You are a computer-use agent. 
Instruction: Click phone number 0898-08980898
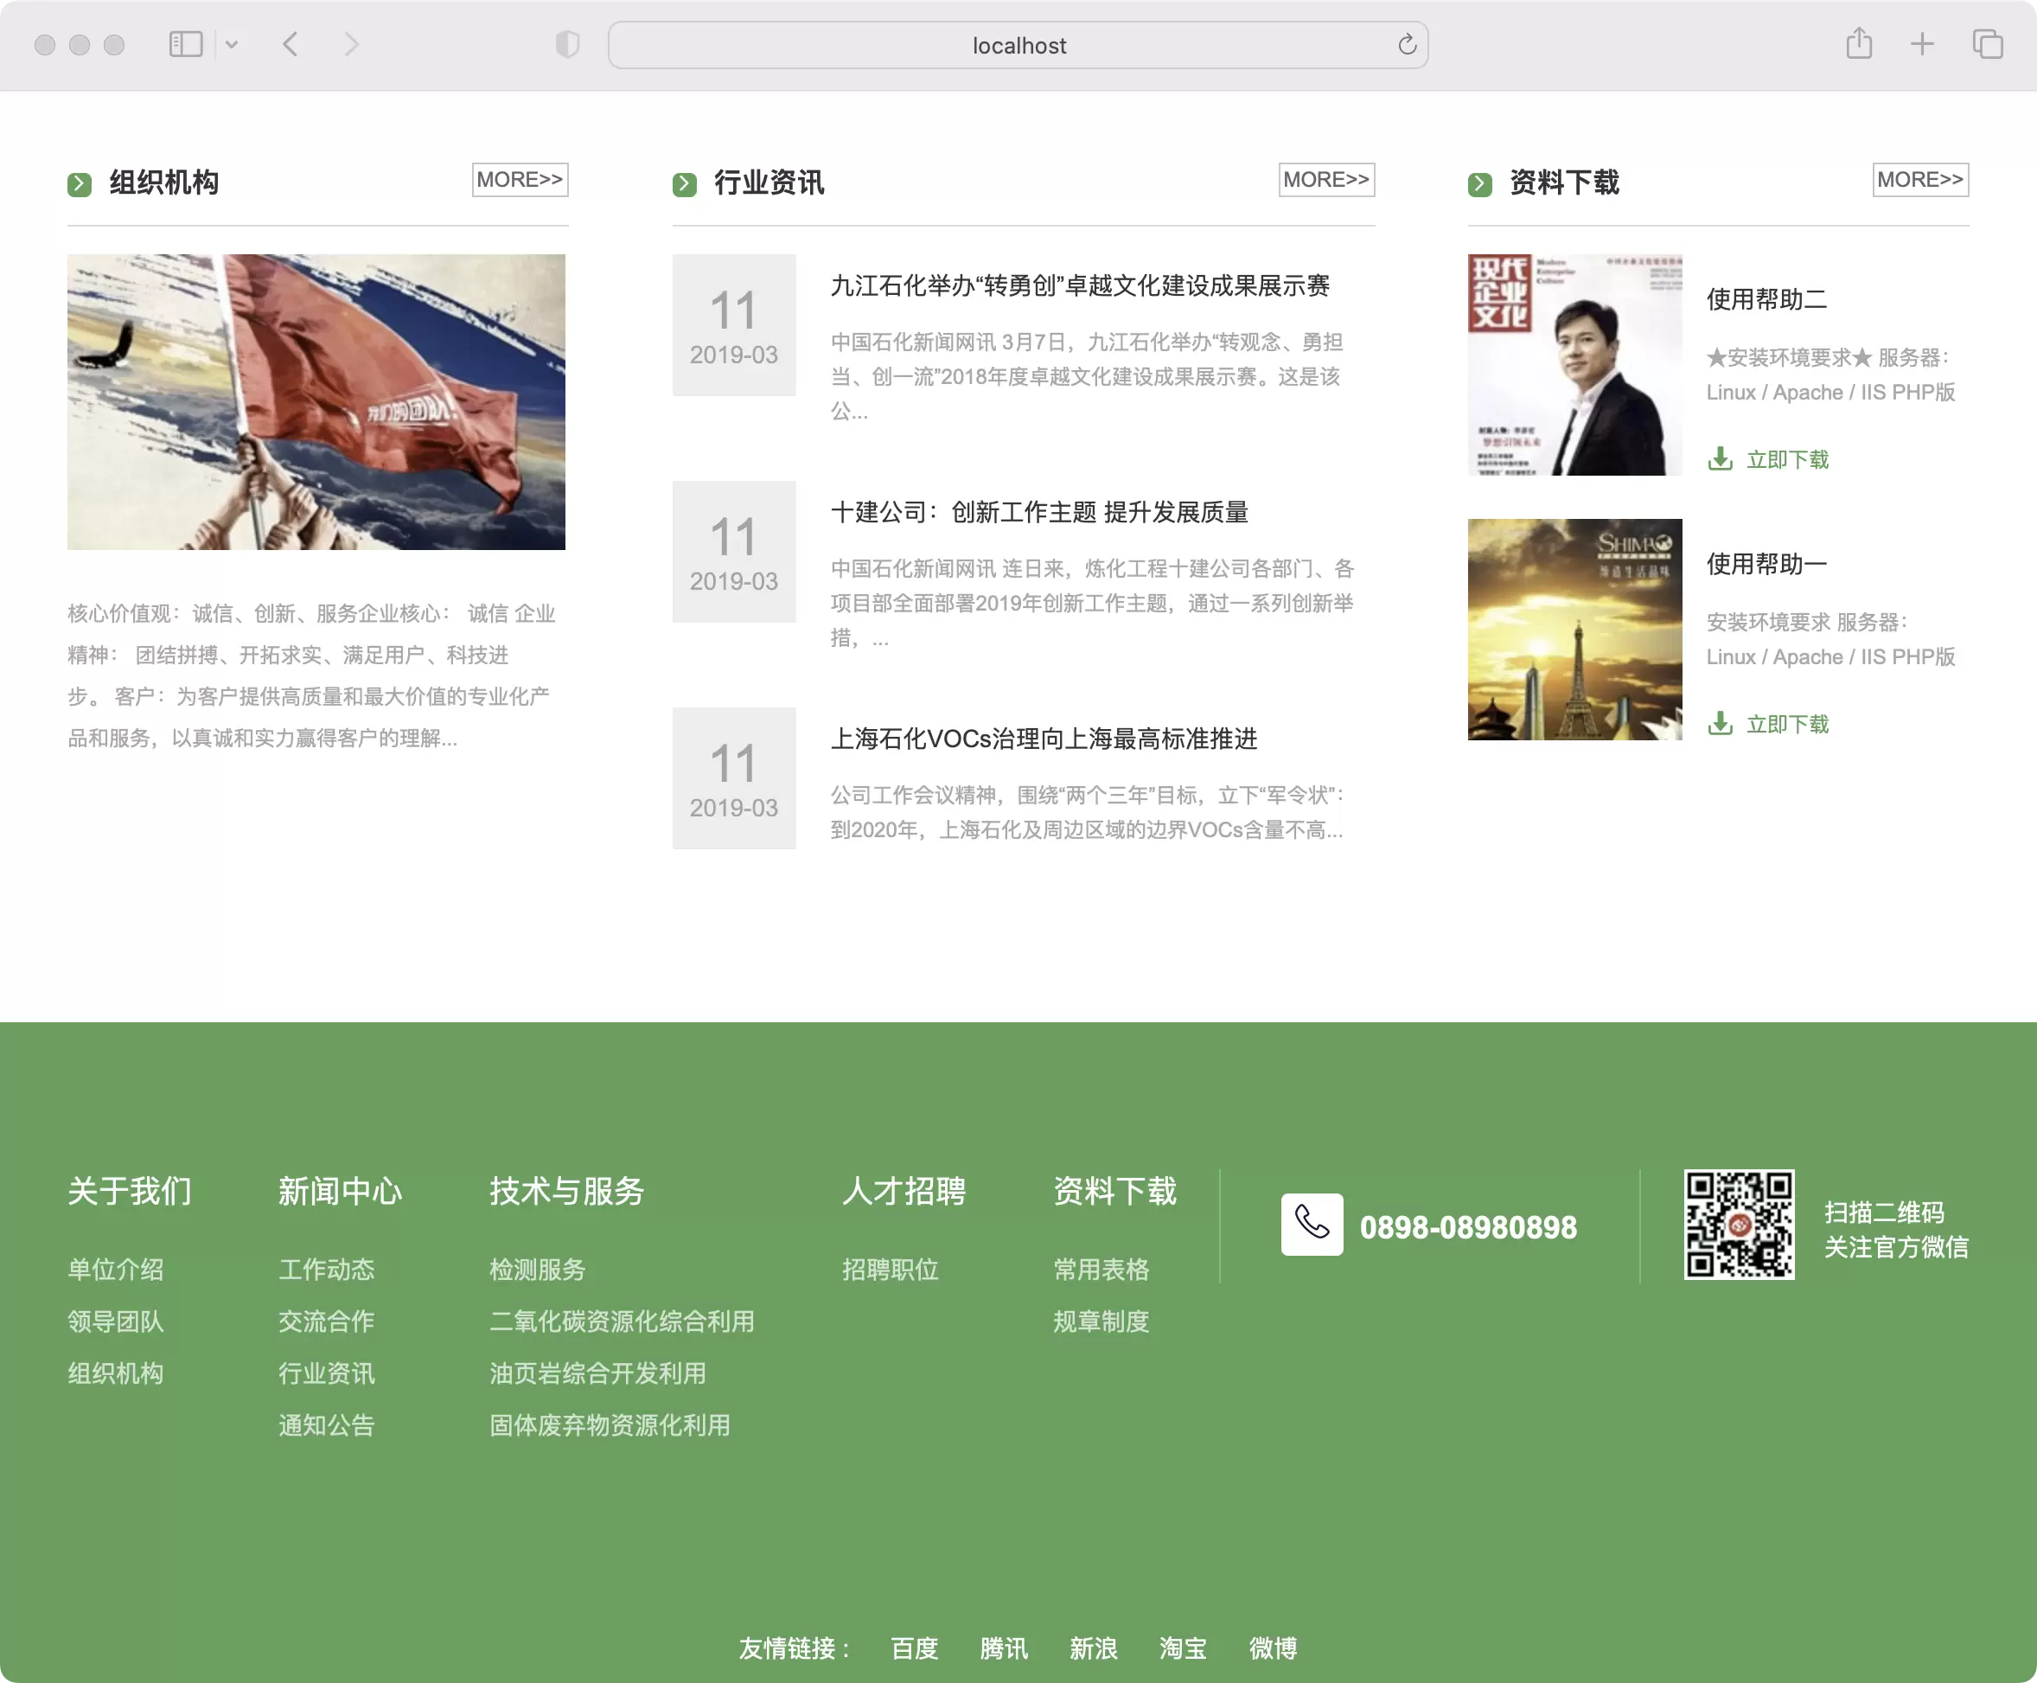pos(1469,1227)
